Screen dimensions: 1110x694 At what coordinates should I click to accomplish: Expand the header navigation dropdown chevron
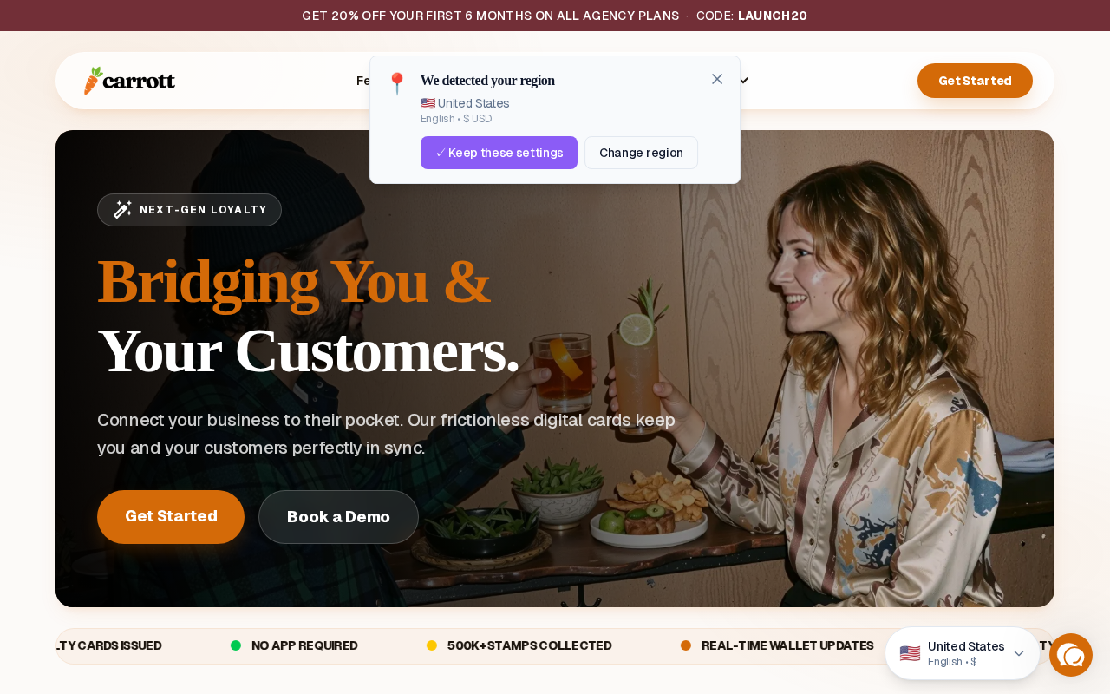point(744,81)
